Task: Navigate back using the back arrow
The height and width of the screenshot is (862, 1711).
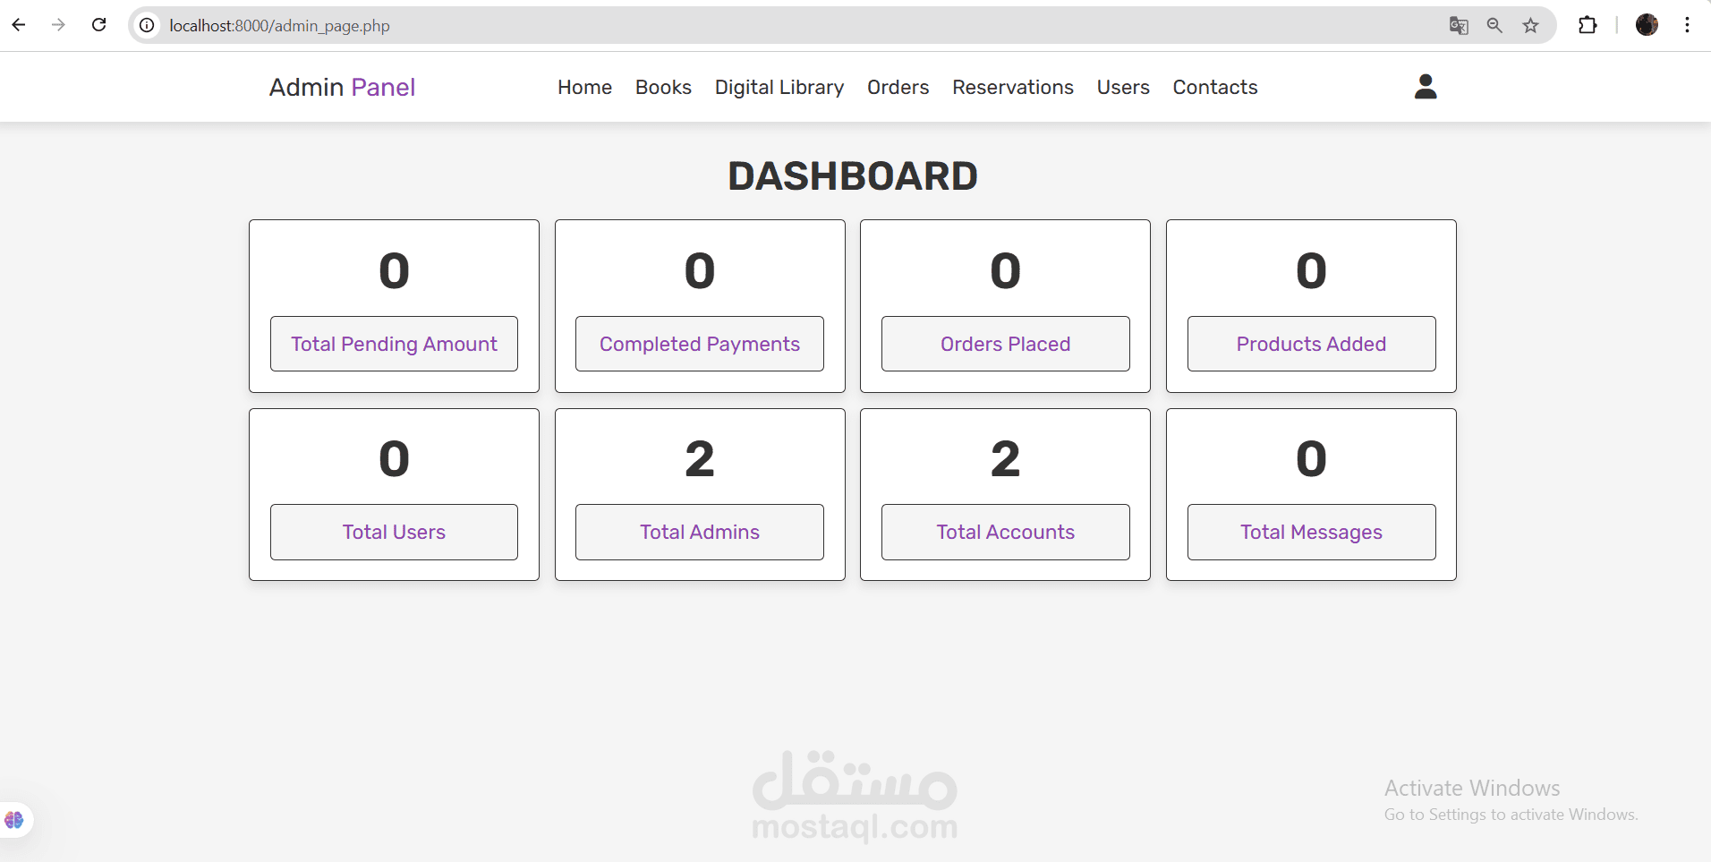Action: [x=19, y=25]
